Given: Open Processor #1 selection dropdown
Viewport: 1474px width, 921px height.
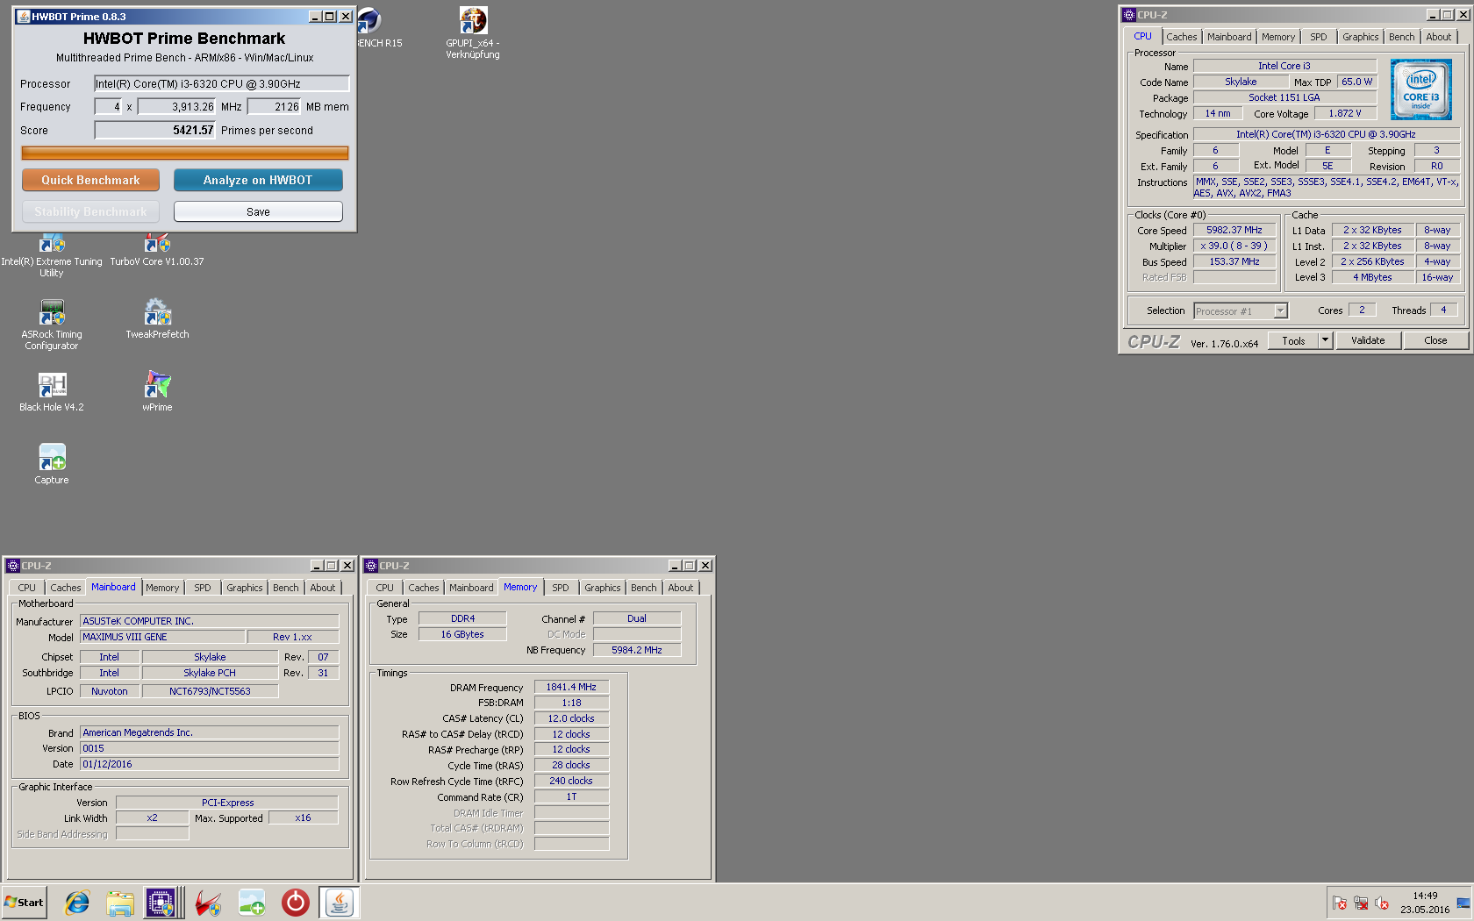Looking at the screenshot, I should (1240, 311).
